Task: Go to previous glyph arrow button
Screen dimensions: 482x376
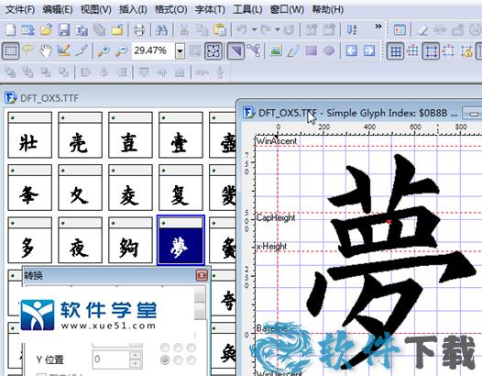Action: [351, 50]
